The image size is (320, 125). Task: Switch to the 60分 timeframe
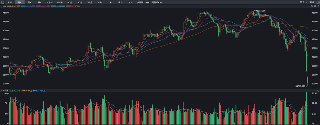[x=70, y=2]
